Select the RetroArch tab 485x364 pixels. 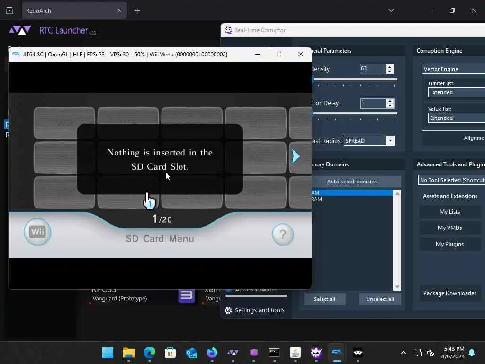point(74,11)
